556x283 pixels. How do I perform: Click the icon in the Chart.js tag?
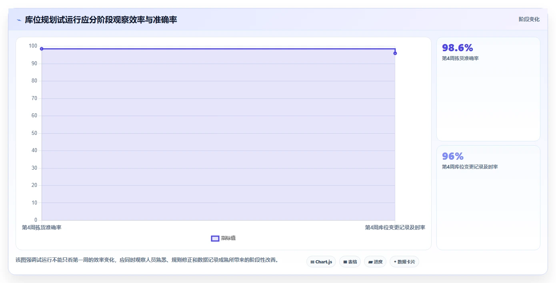(312, 262)
